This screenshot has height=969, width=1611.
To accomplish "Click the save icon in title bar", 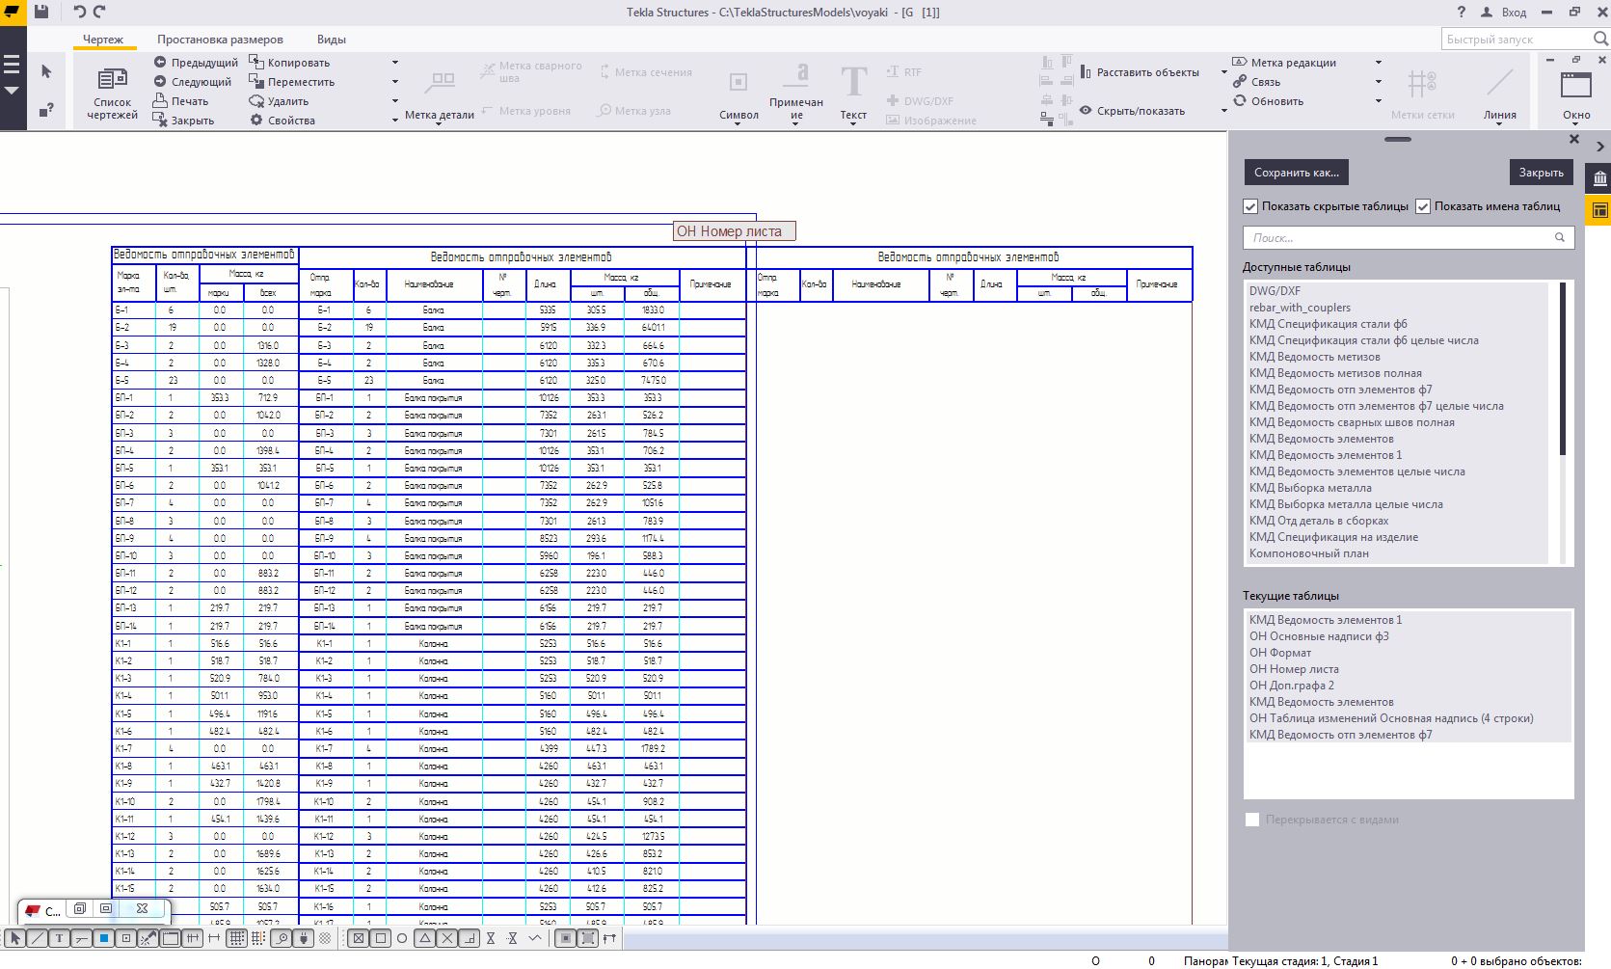I will point(41,12).
